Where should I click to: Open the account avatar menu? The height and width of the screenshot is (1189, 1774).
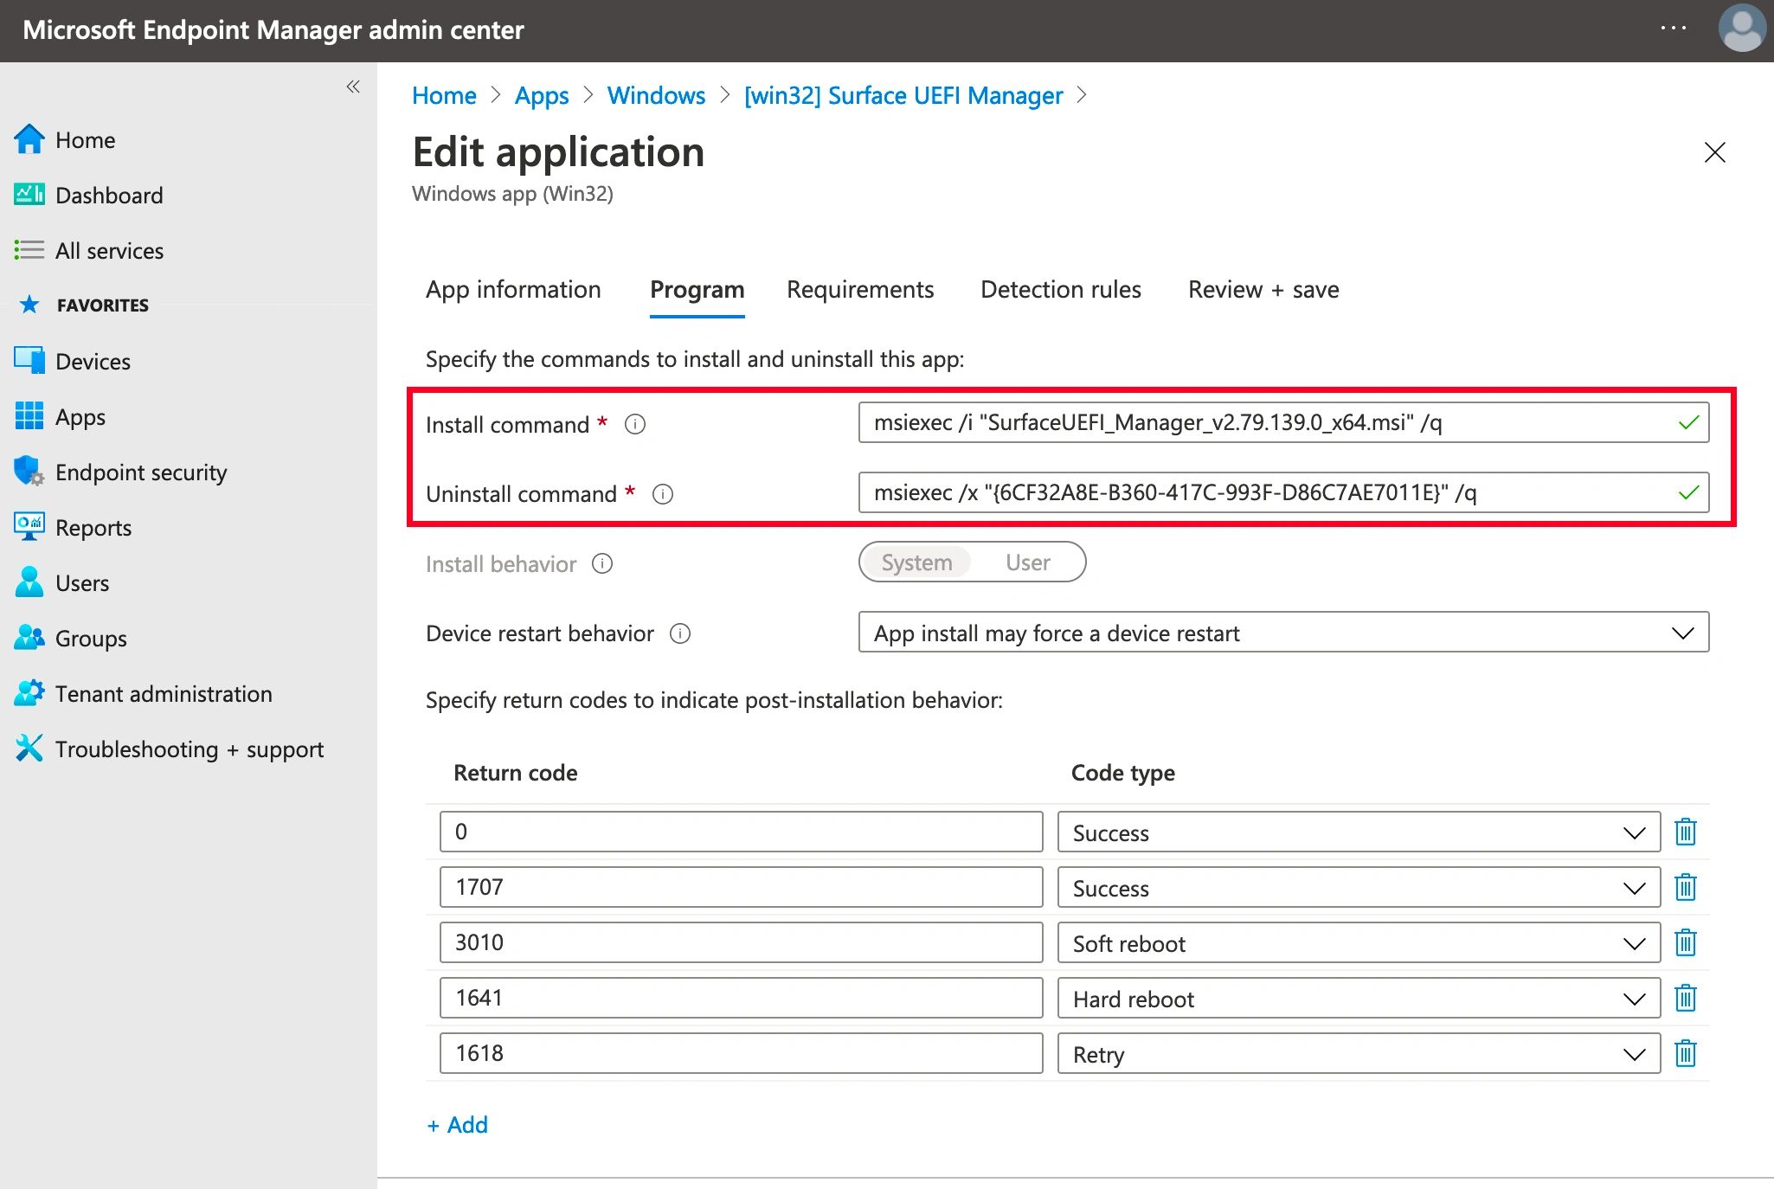click(x=1741, y=29)
